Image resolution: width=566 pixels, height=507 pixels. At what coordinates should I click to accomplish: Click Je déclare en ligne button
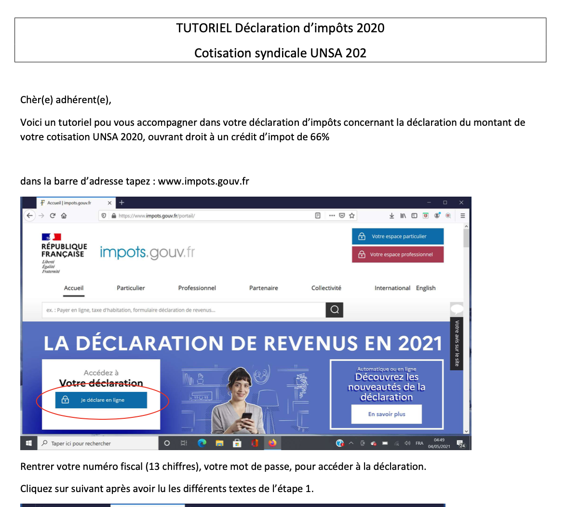point(101,400)
